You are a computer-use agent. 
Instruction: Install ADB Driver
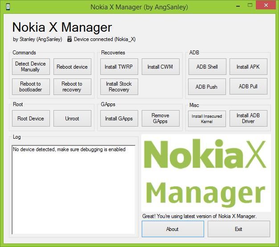[248, 118]
